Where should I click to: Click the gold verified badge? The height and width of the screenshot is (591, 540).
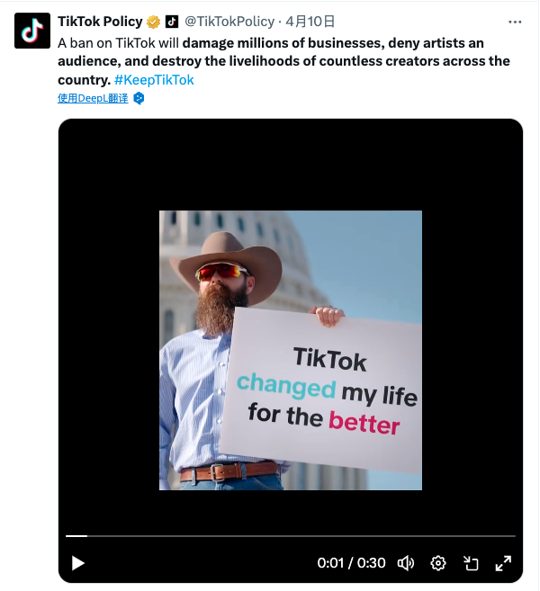(153, 22)
